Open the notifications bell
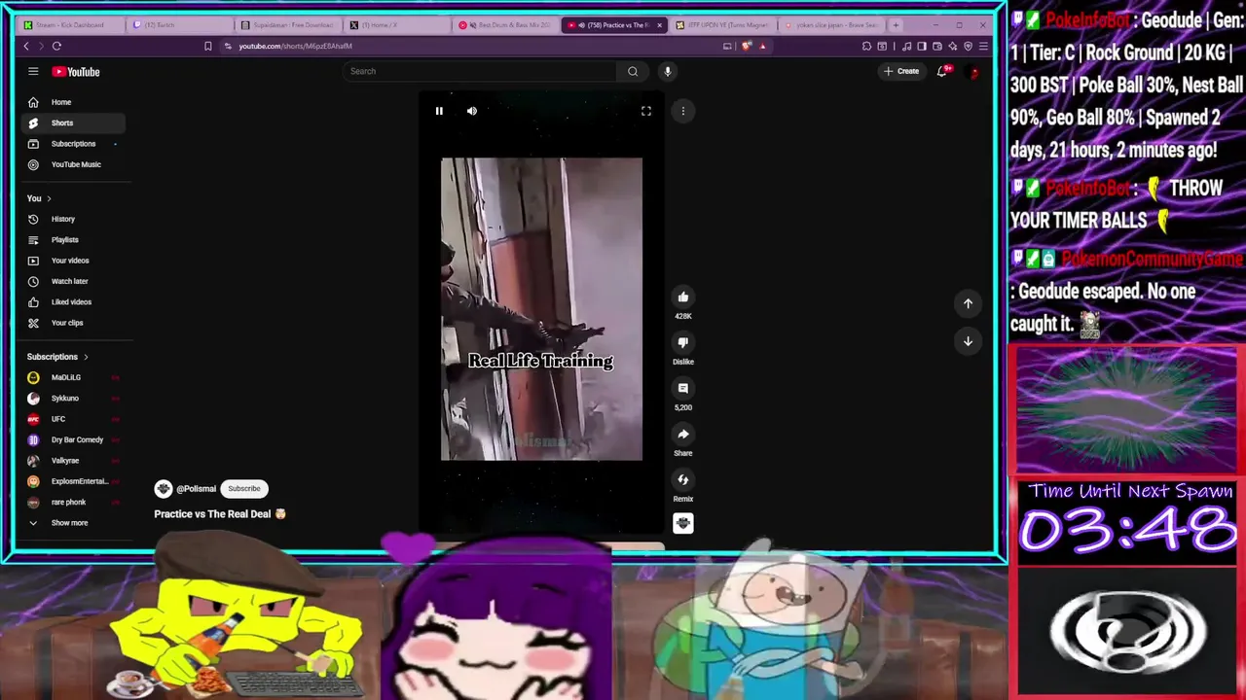 pos(941,71)
